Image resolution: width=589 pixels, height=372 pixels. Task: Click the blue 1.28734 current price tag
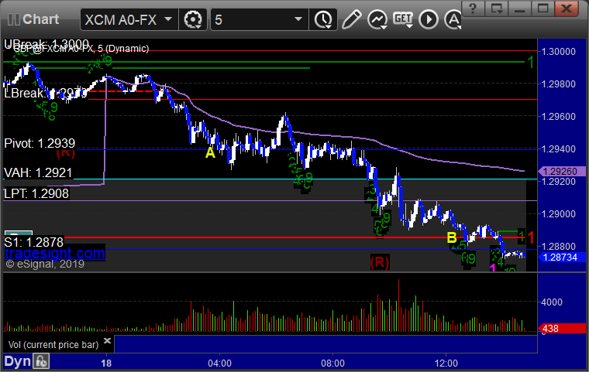click(562, 258)
